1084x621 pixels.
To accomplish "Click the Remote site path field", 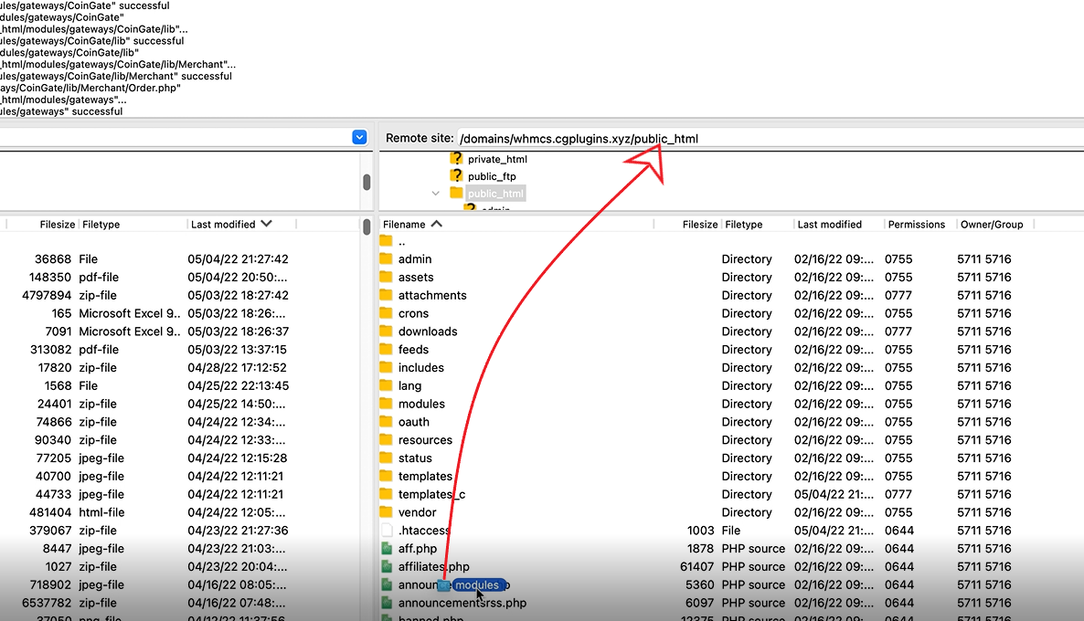I will click(770, 138).
